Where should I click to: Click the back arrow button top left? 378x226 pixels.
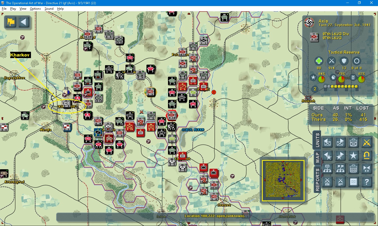tap(24, 22)
